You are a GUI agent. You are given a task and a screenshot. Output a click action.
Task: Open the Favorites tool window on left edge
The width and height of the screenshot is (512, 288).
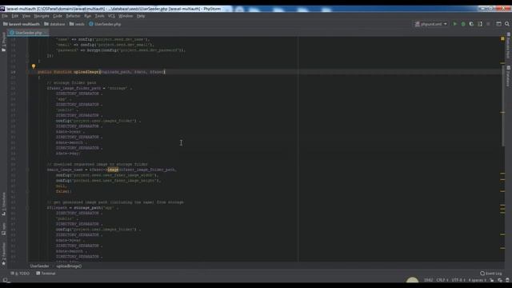[3, 254]
